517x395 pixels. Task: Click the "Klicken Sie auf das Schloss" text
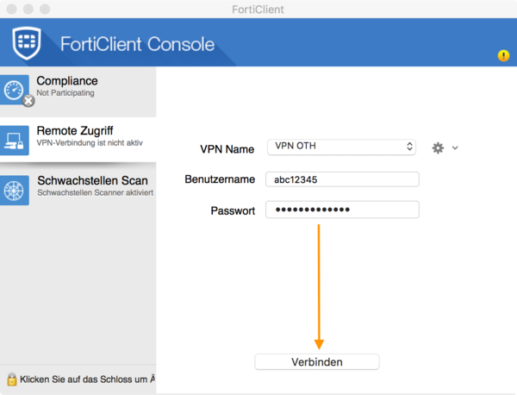click(x=86, y=379)
